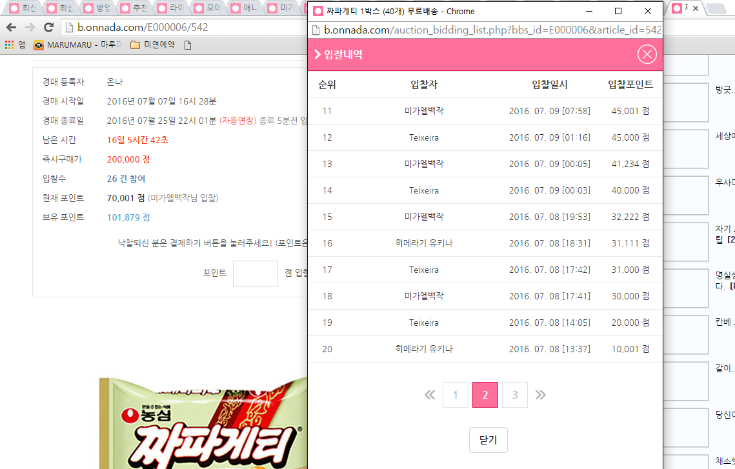Click the 포인트 bid amount input field
Viewport: 735px width, 469px height.
click(x=255, y=273)
